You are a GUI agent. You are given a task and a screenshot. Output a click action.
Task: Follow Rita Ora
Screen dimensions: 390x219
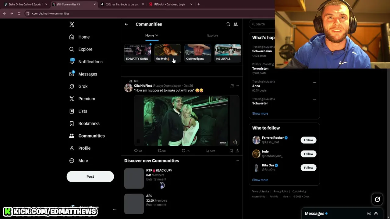(308, 168)
